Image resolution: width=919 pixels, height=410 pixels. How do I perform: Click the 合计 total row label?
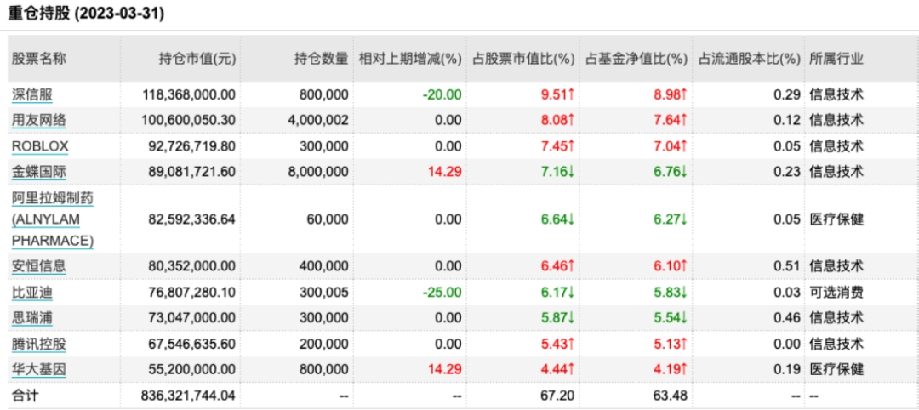pyautogui.click(x=25, y=396)
